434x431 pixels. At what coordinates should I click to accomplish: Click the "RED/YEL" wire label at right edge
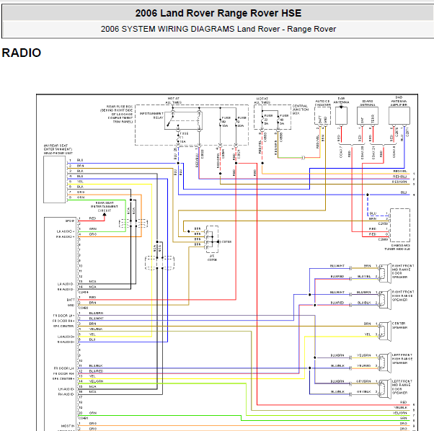tap(400, 172)
